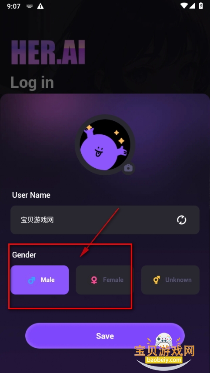Click the refresh username icon
The width and height of the screenshot is (210, 373).
(x=181, y=220)
